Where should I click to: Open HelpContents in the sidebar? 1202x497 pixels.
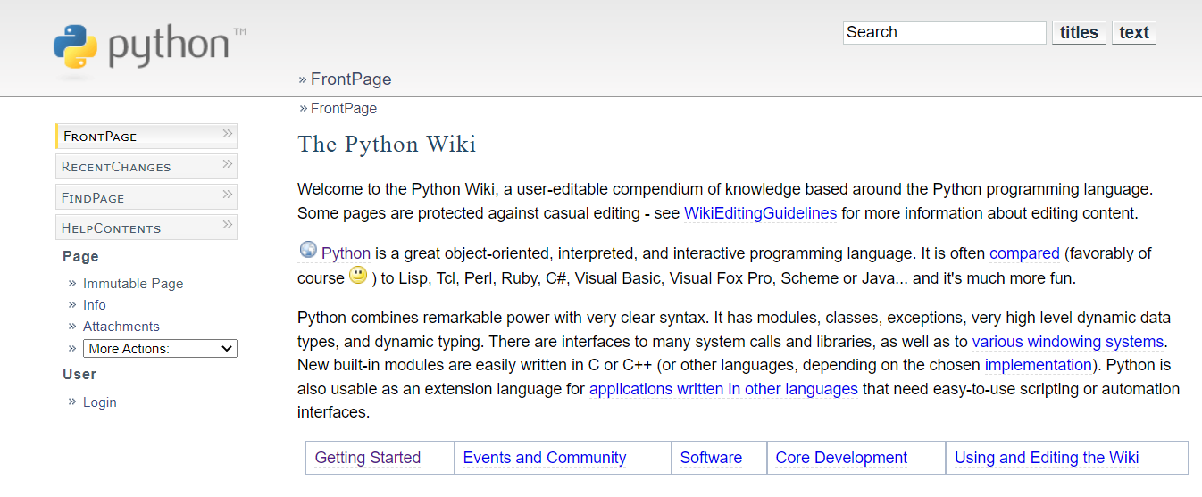[x=111, y=228]
